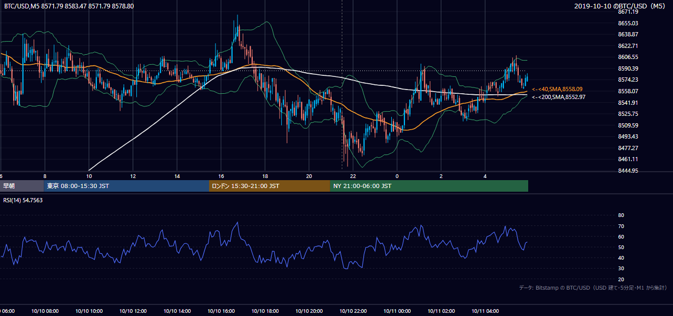Click price axis value 8622.71
This screenshot has height=316, width=673.
tap(628, 46)
